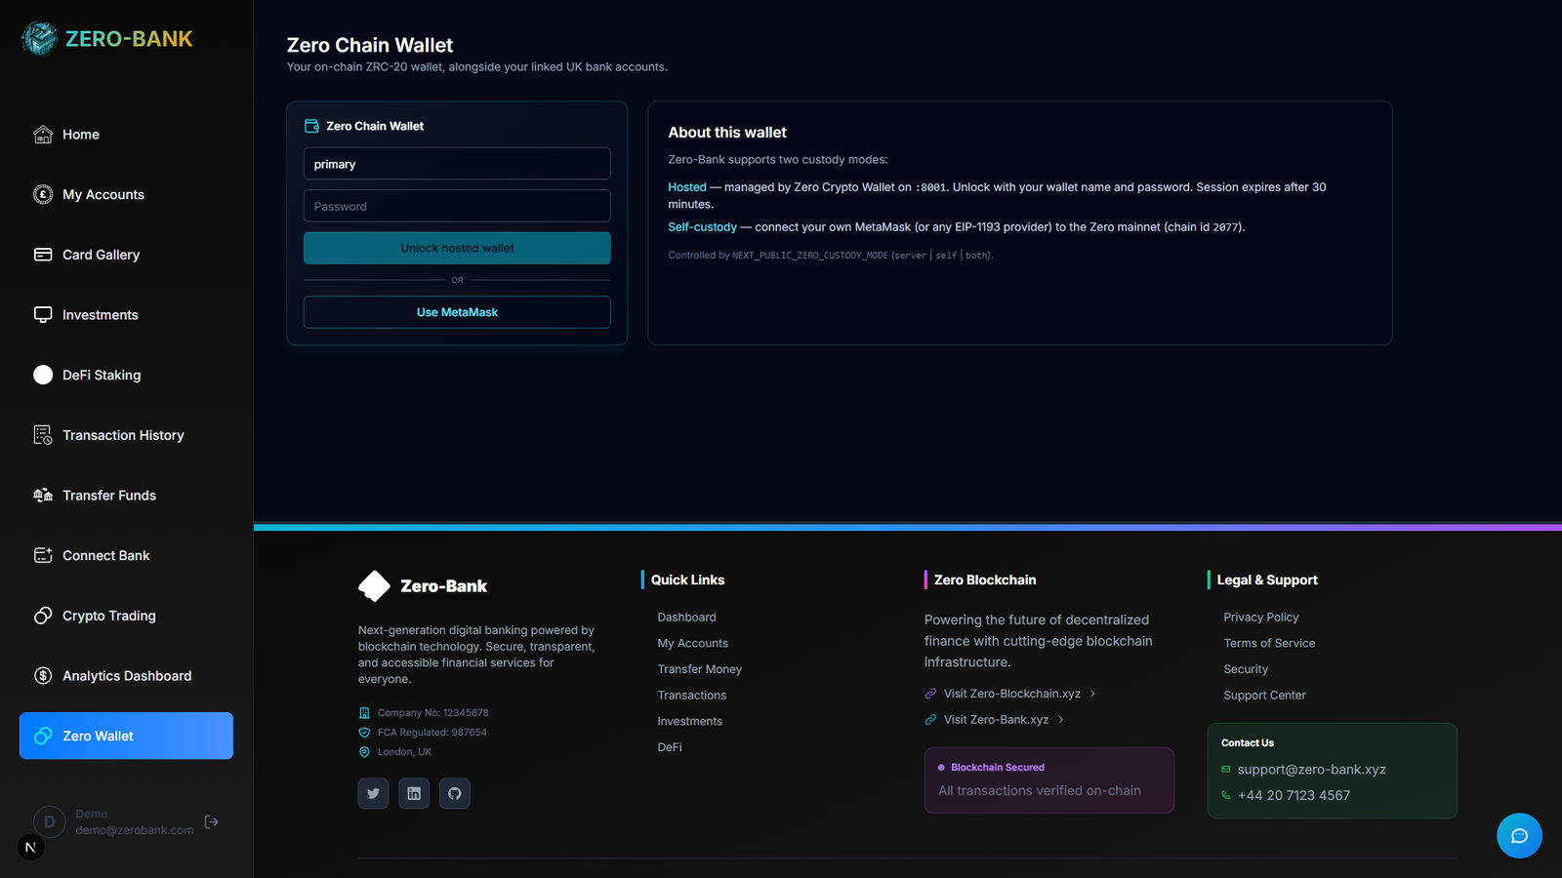Screen dimensions: 1562x878
Task: Open the footer Investments quick link
Action: [x=689, y=722]
